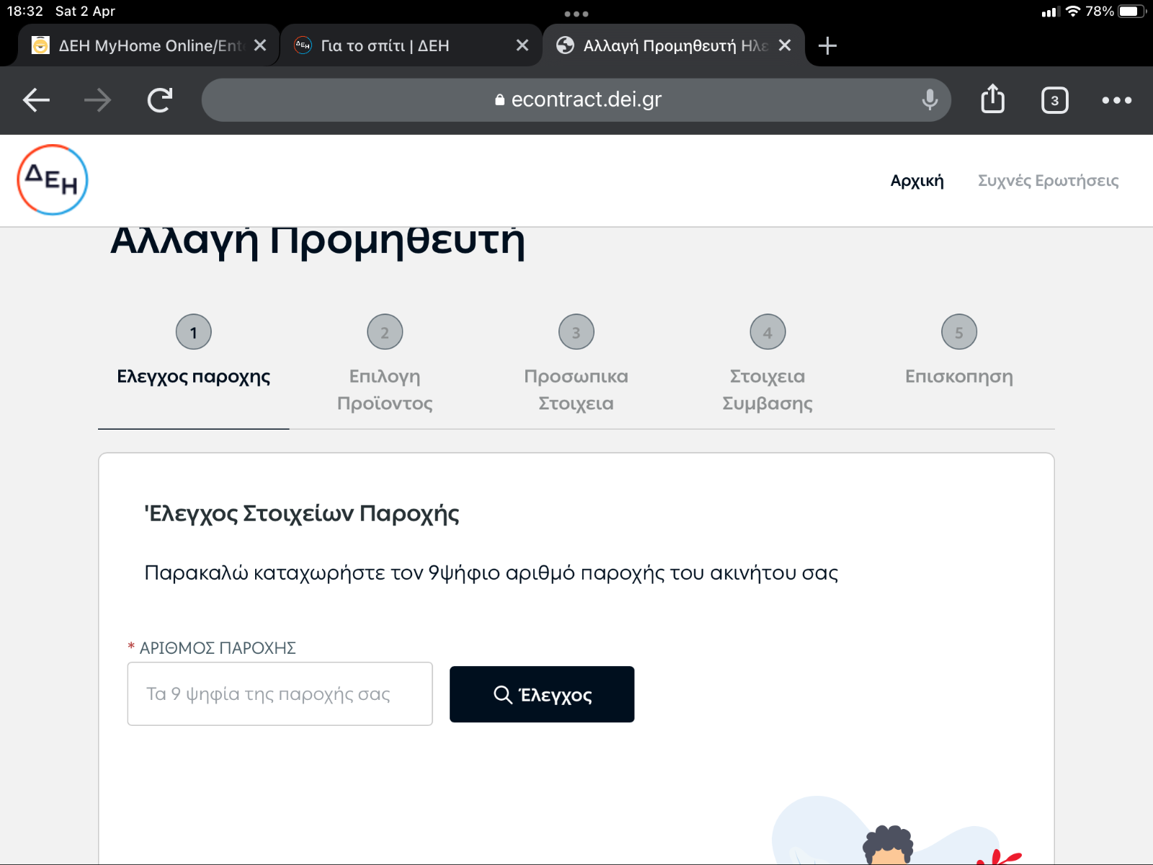Open the share sheet icon
The image size is (1153, 865).
(x=992, y=99)
